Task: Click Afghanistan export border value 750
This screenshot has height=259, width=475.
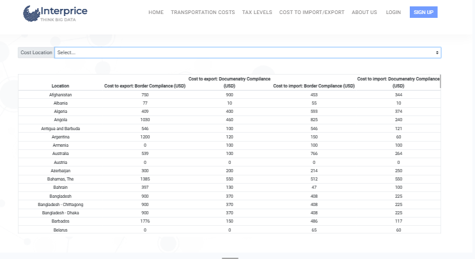Action: (145, 94)
